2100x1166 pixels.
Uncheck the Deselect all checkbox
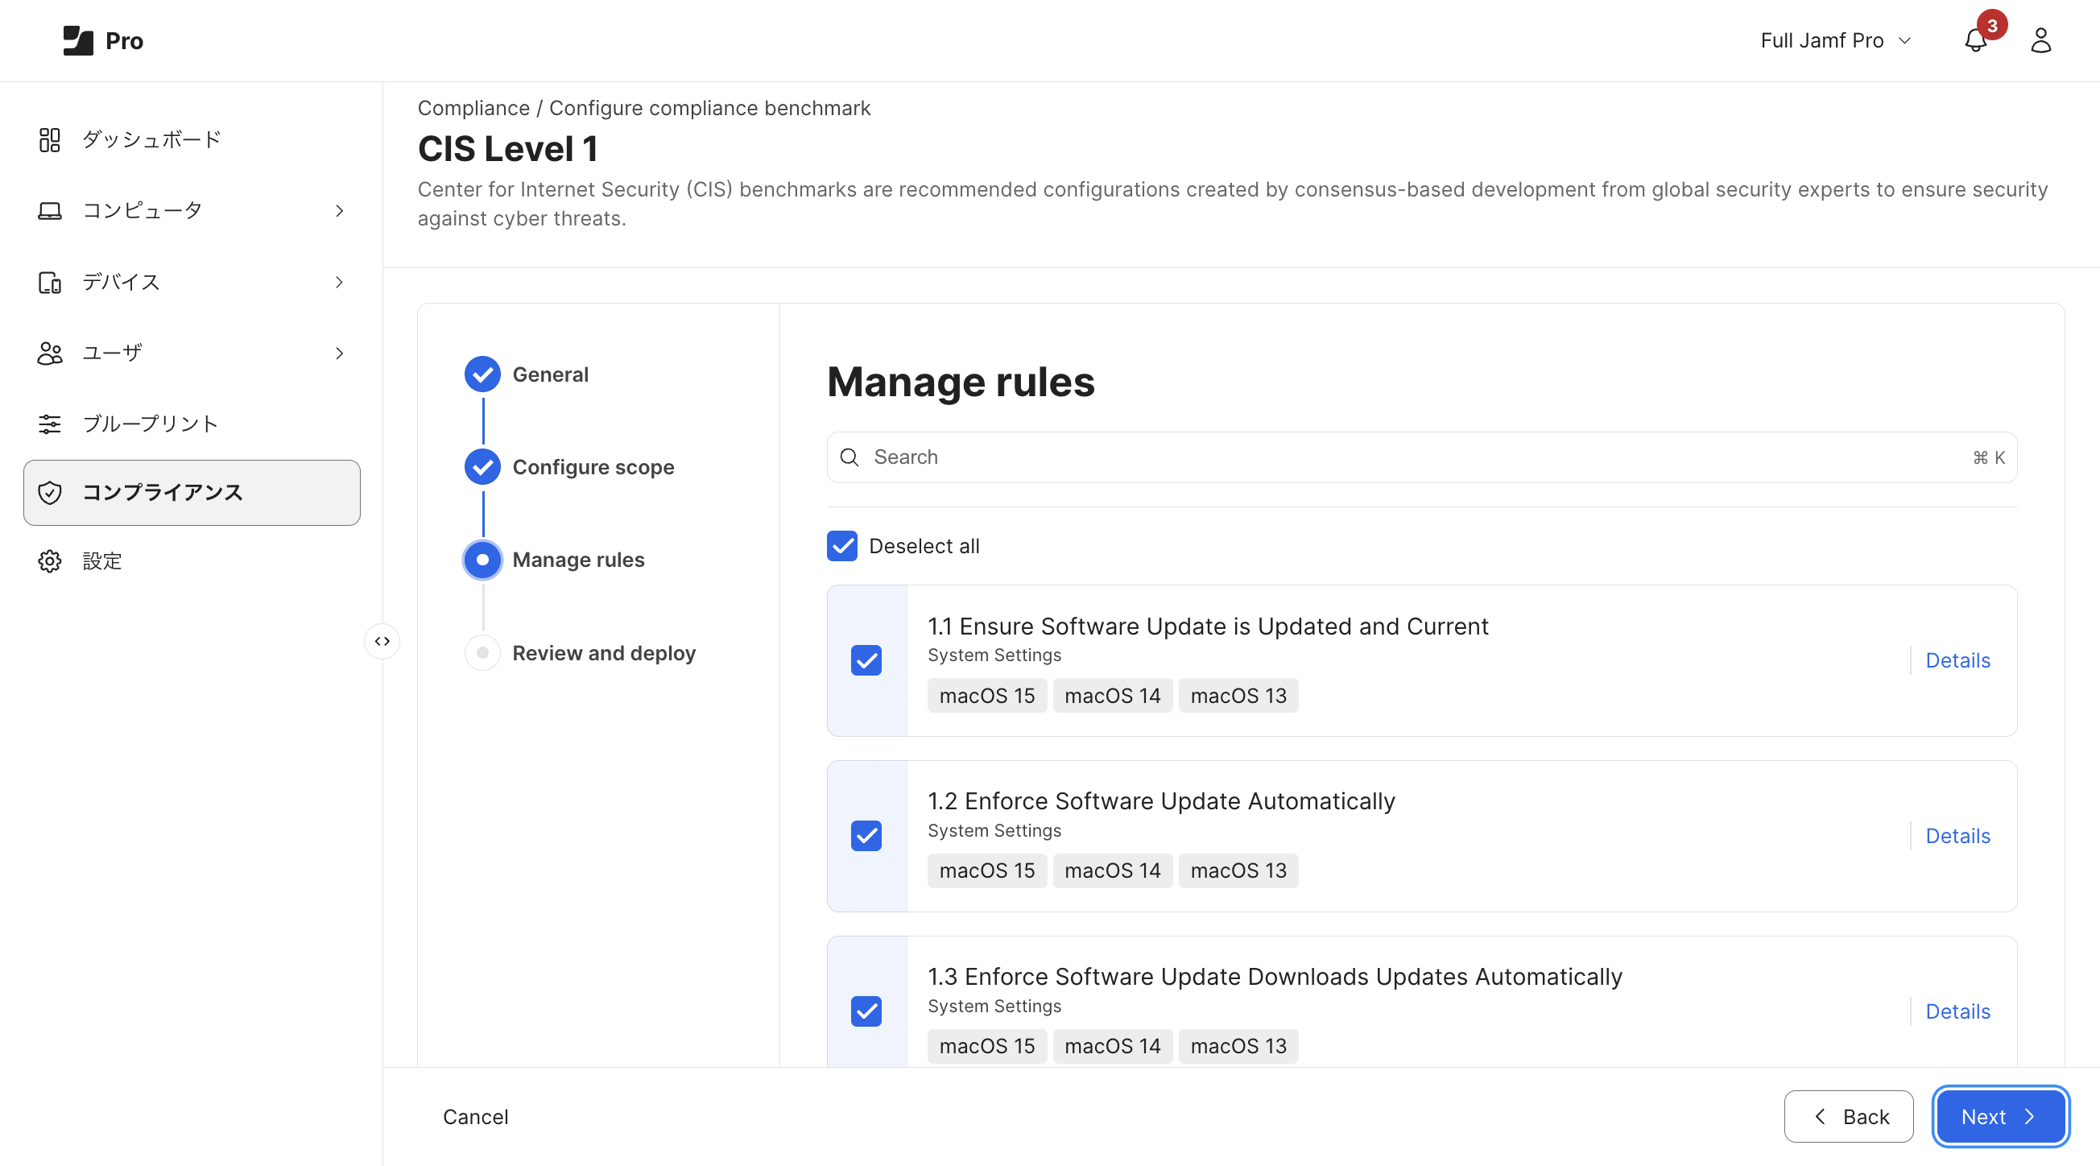coord(842,546)
